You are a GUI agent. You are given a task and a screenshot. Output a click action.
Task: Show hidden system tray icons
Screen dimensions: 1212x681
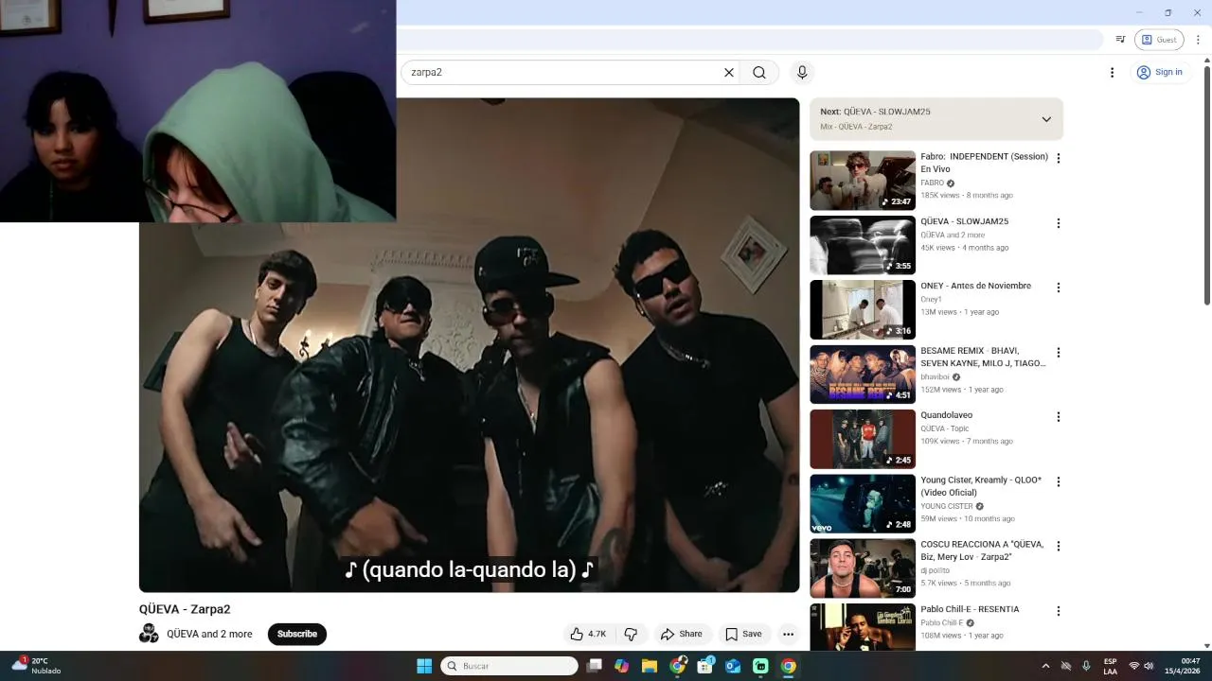pyautogui.click(x=1045, y=666)
